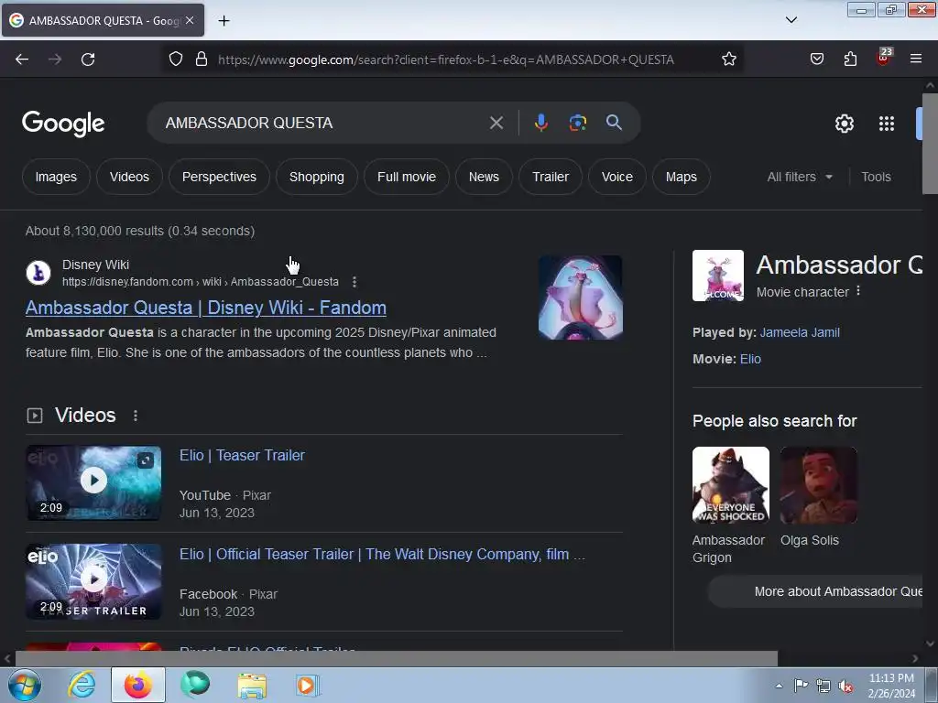This screenshot has width=938, height=703.
Task: Open Google quick settings gear
Action: [x=844, y=124]
